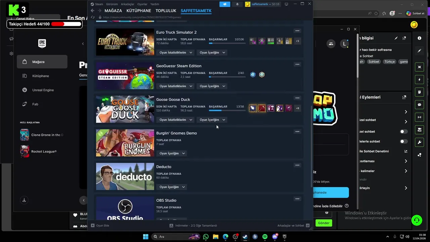Image resolution: width=430 pixels, height=242 pixels.
Task: Open the first Euro Truck Simulator 2 achievement badge
Action: click(x=253, y=41)
